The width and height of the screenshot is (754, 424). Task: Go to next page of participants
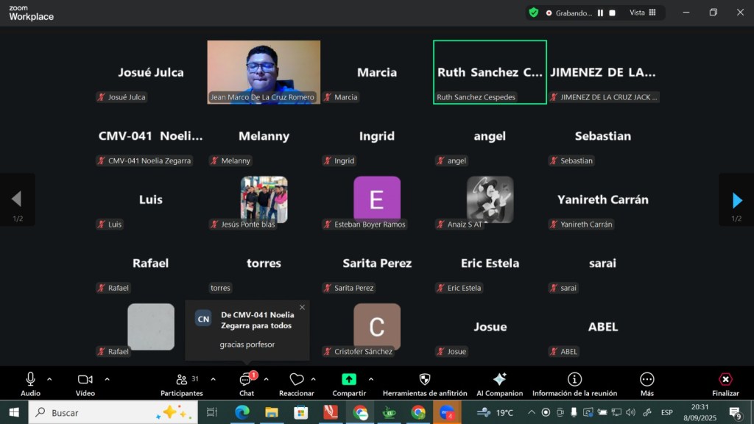point(736,200)
